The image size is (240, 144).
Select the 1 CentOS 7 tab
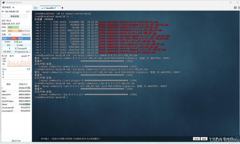coord(49,8)
